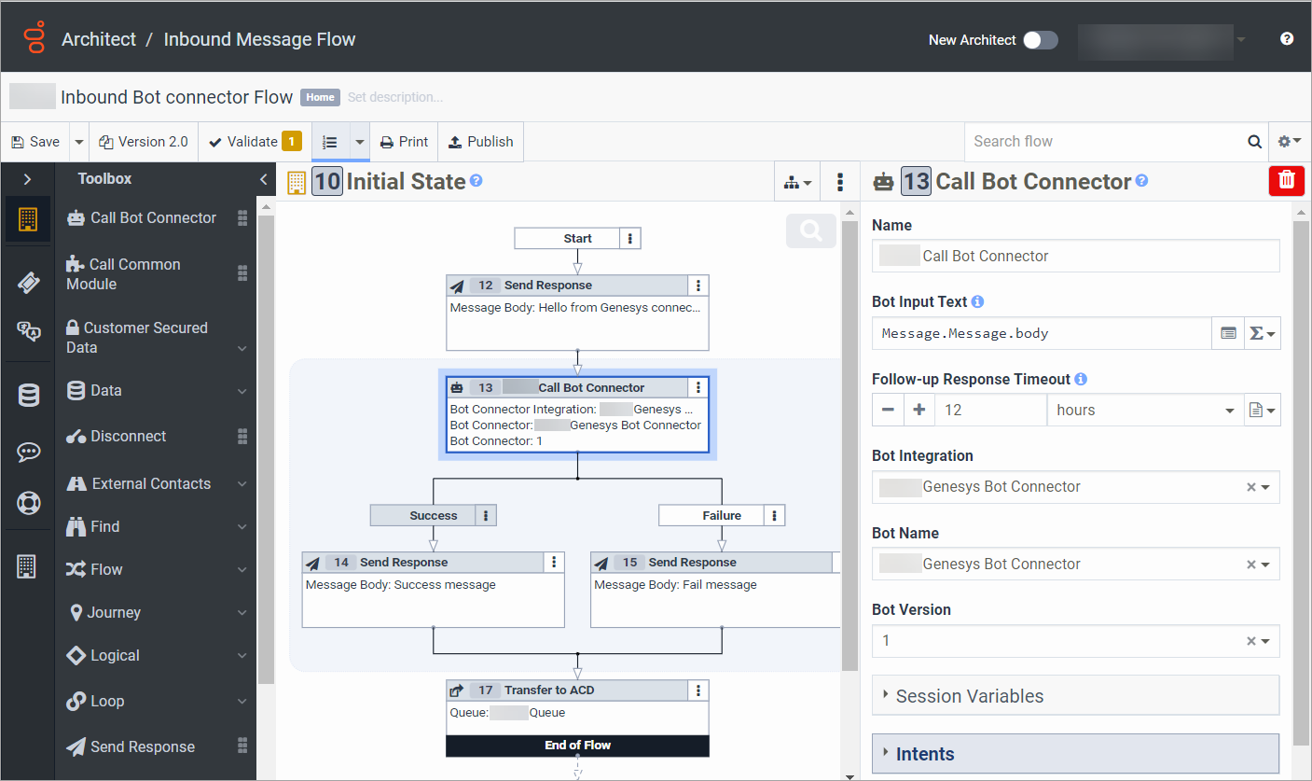This screenshot has width=1312, height=781.
Task: Expand the Logical toolbox category
Action: point(157,656)
